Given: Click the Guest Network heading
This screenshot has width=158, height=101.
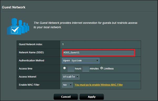Looking at the screenshot, I should (x=14, y=7).
